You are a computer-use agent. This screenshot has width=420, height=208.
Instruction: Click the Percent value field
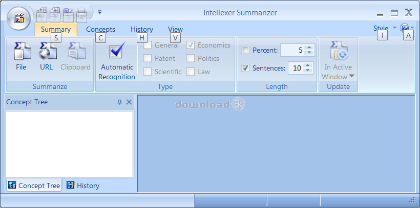(292, 50)
